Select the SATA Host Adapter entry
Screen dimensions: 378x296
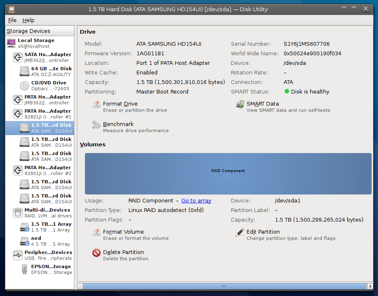click(42, 57)
